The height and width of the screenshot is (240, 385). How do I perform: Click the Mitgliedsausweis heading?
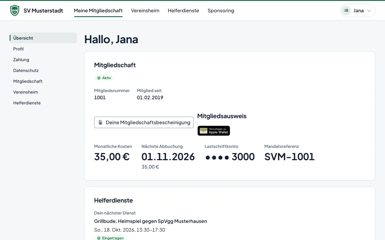222,116
